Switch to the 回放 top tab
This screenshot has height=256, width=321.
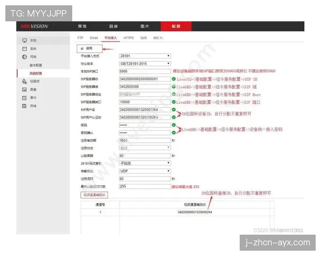pyautogui.click(x=113, y=26)
